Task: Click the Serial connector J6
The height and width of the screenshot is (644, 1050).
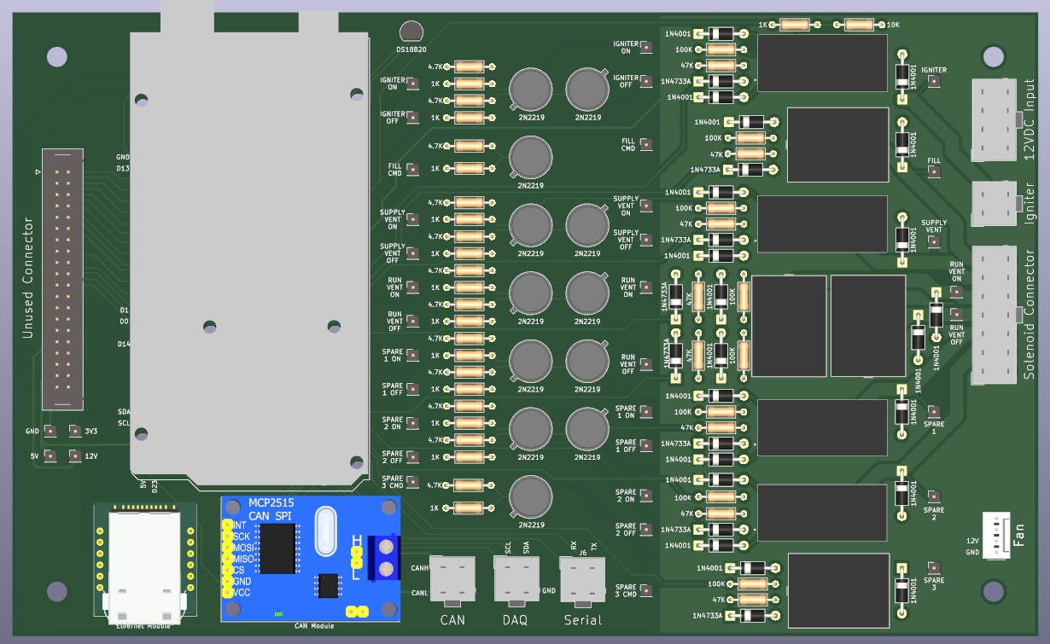Action: click(x=582, y=578)
